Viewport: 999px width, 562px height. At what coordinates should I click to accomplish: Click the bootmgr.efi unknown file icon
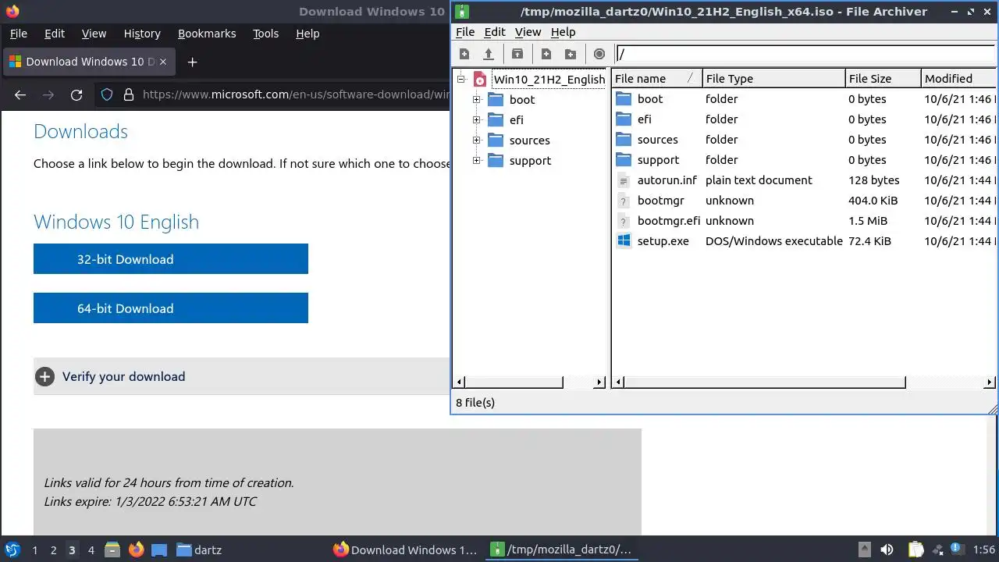coord(623,221)
